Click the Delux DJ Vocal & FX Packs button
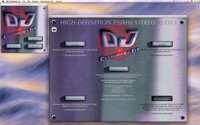Image resolution: width=200 pixels, height=125 pixels. pos(75,98)
